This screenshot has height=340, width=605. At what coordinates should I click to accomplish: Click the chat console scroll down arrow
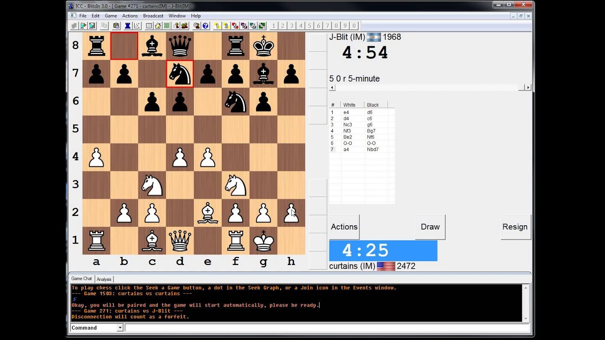pyautogui.click(x=526, y=318)
